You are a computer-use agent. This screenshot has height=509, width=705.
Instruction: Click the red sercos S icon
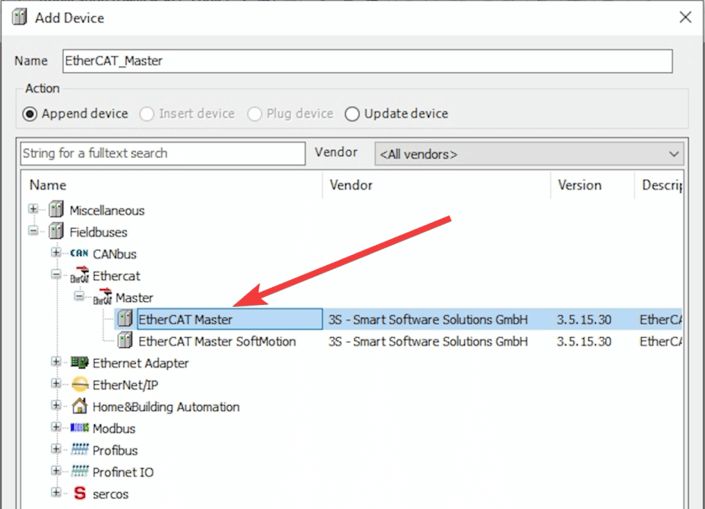coord(80,493)
